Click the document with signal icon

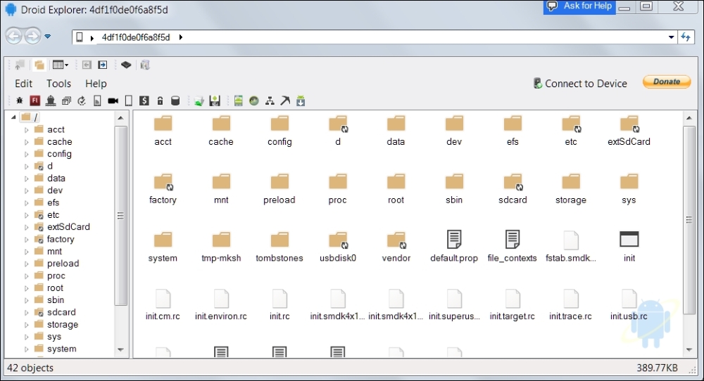click(x=97, y=101)
